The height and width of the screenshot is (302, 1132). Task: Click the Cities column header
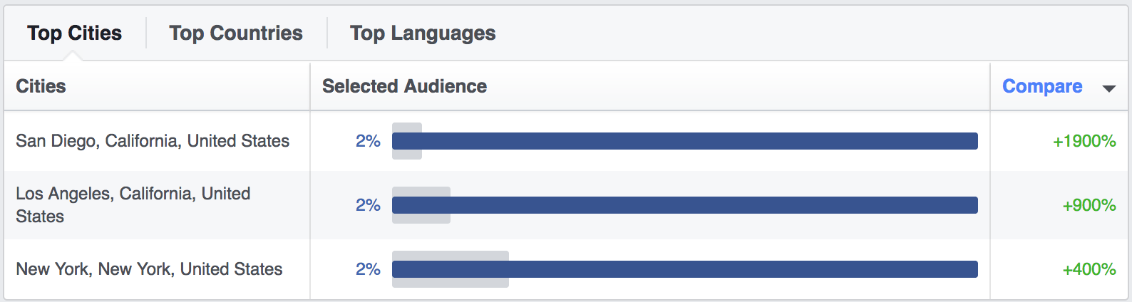click(x=41, y=86)
